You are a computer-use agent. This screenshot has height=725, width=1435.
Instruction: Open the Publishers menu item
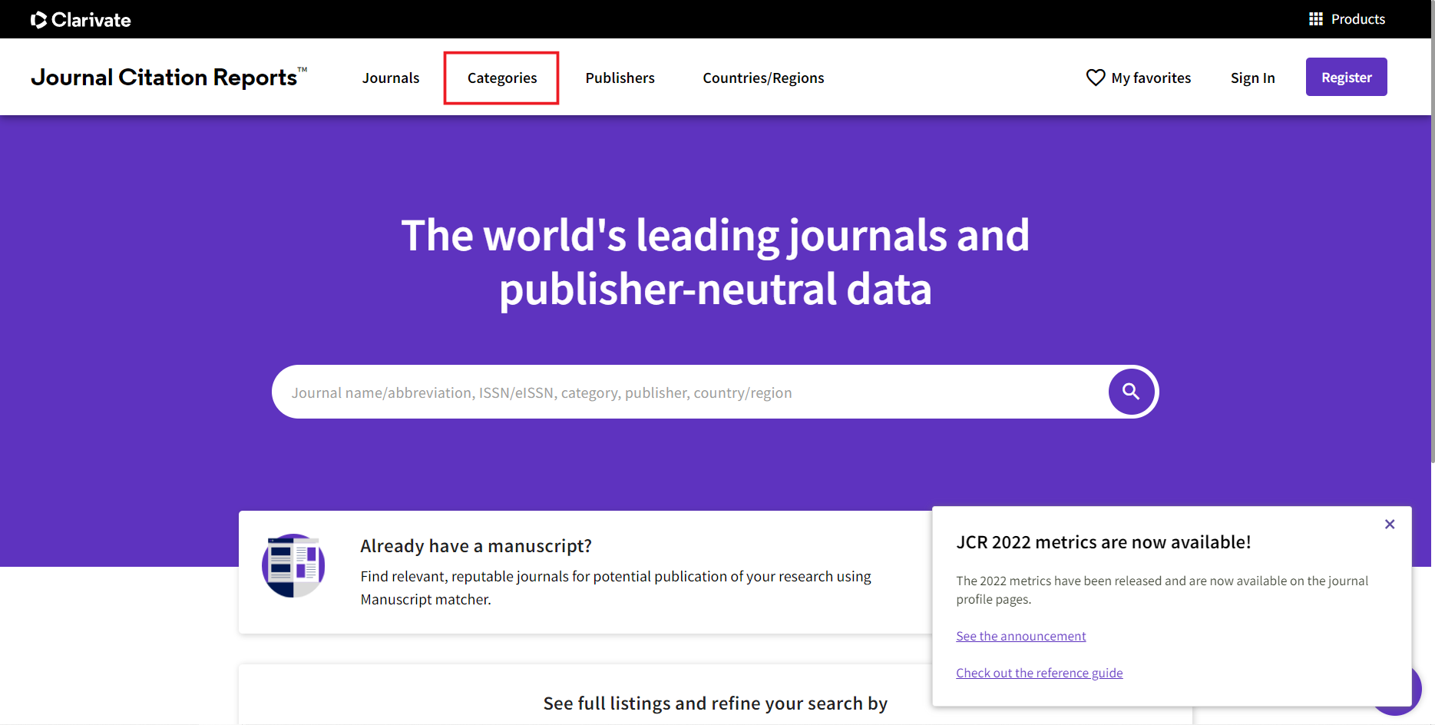click(x=620, y=78)
